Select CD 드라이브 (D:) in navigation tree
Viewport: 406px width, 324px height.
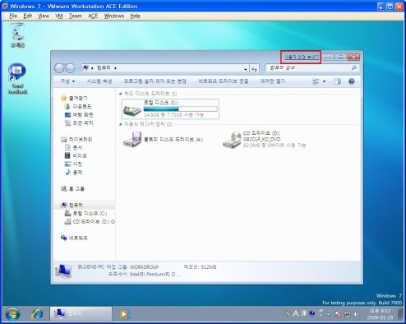90,221
